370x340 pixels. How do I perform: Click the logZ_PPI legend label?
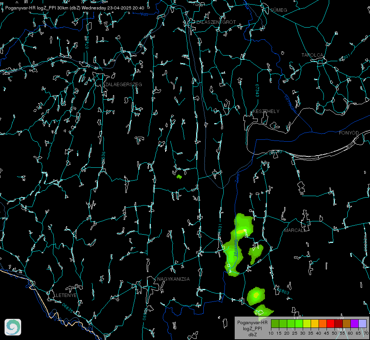[252, 328]
